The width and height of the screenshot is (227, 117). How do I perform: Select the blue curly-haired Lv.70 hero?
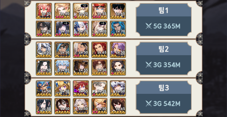tap(118, 29)
